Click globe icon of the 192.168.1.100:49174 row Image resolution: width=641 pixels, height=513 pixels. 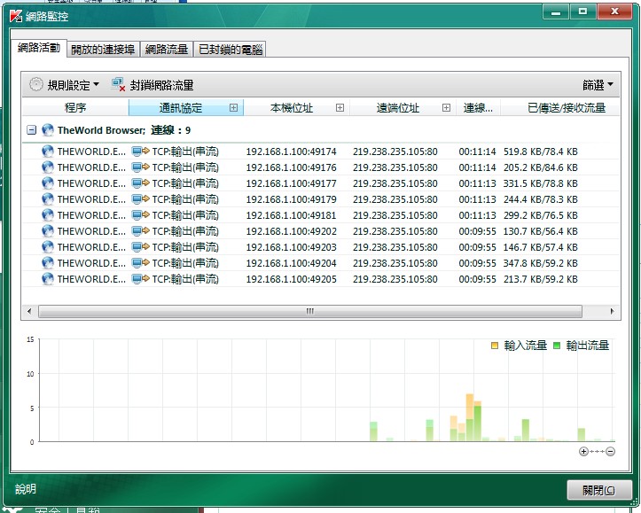tap(48, 152)
